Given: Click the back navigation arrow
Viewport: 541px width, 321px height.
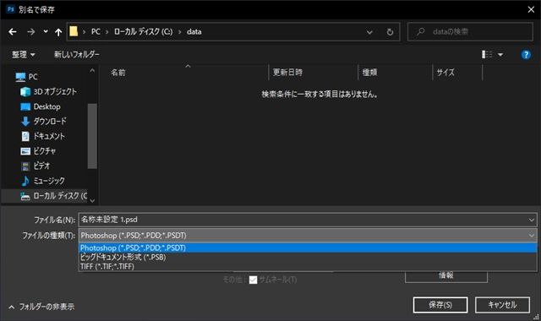Looking at the screenshot, I should [13, 32].
